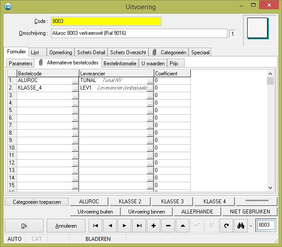282x247 pixels.
Task: Click the 8003 search box
Action: [266, 225]
